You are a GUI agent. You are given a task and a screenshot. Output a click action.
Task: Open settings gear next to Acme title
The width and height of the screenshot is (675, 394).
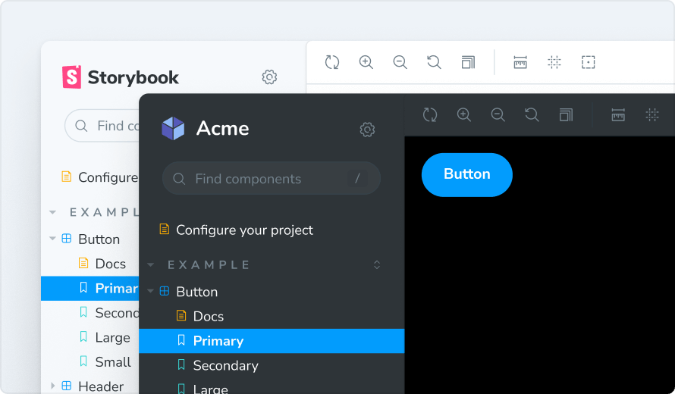(367, 130)
